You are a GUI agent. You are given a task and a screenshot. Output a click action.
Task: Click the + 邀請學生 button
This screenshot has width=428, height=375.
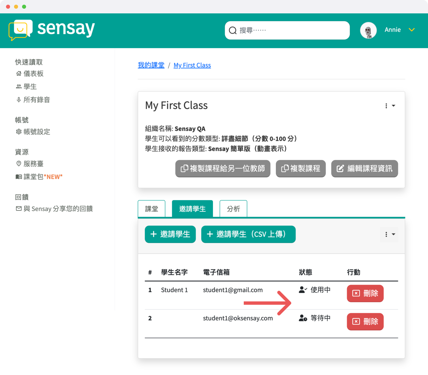coord(170,234)
